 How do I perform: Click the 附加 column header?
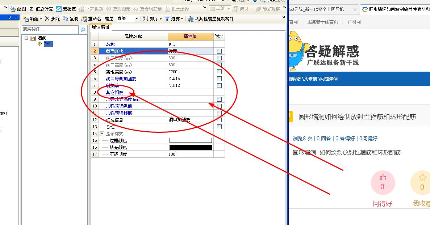coord(219,37)
